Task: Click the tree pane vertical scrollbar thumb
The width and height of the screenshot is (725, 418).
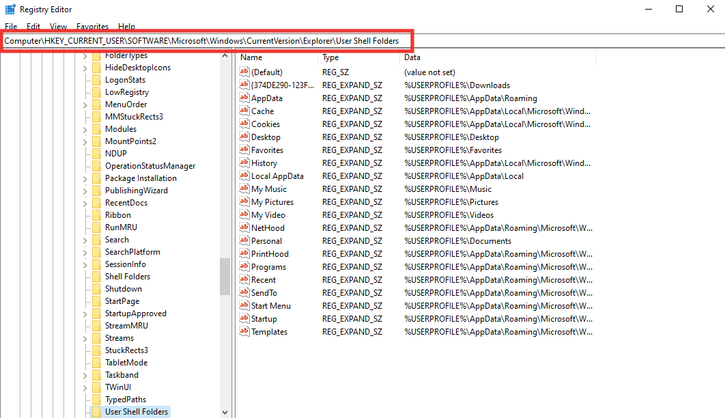Action: [x=225, y=276]
